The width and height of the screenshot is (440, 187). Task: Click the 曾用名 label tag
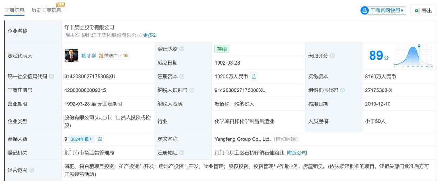coord(73,35)
